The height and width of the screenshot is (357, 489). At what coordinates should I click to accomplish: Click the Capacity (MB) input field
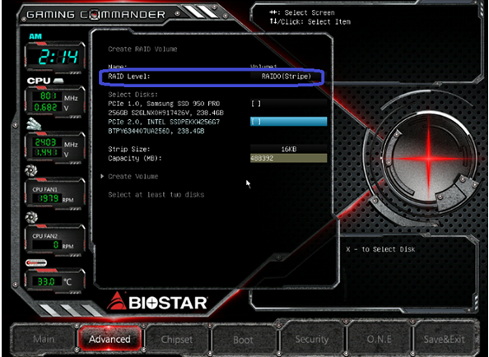pos(288,158)
